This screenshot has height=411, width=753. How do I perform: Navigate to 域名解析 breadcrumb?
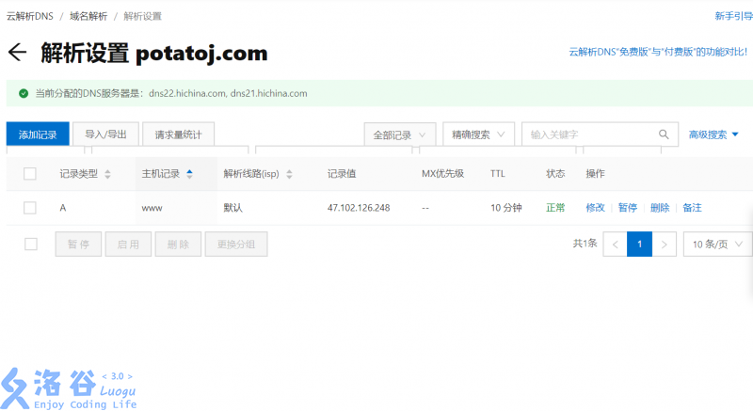(88, 16)
